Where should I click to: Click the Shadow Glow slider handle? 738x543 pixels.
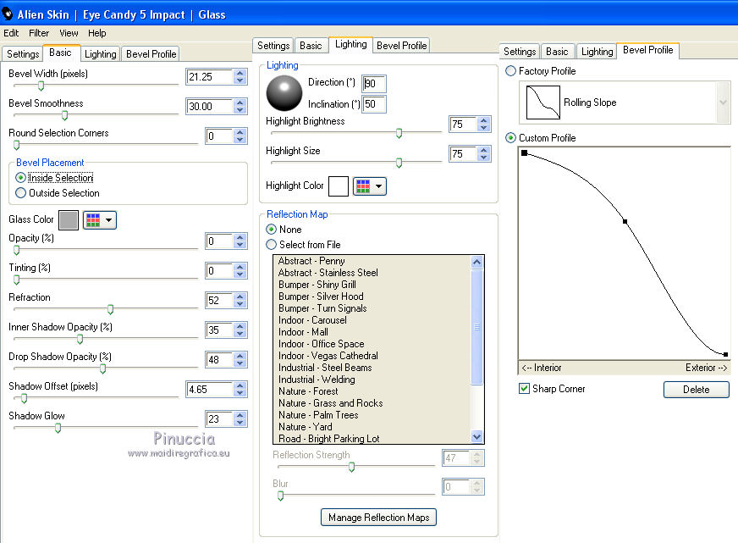tap(58, 428)
